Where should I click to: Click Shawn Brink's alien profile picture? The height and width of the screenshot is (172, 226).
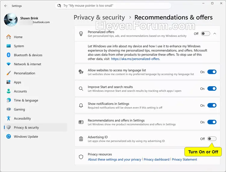pos(11,20)
